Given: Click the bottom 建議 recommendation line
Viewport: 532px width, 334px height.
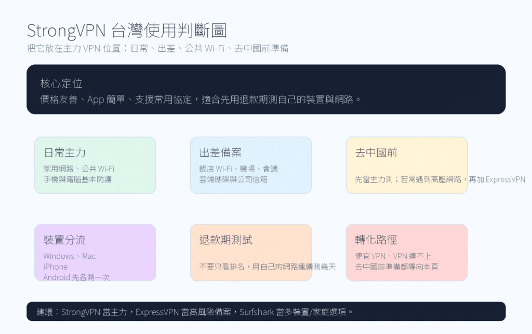Looking at the screenshot, I should 195,312.
